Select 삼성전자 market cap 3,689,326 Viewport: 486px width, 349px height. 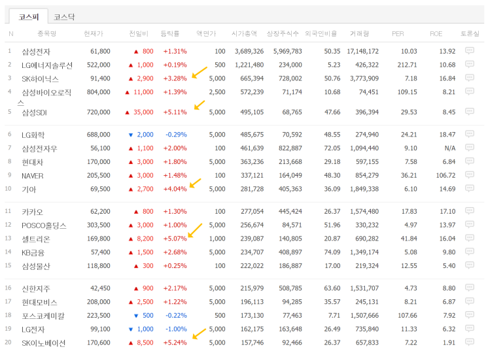(x=249, y=51)
